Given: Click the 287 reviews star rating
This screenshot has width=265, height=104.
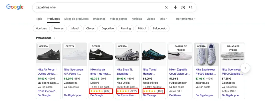Looking at the screenshot, I should coord(100,91).
